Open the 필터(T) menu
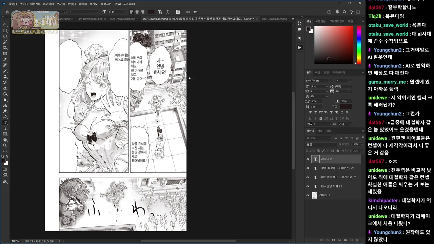The width and height of the screenshot is (434, 244). coord(82,4)
